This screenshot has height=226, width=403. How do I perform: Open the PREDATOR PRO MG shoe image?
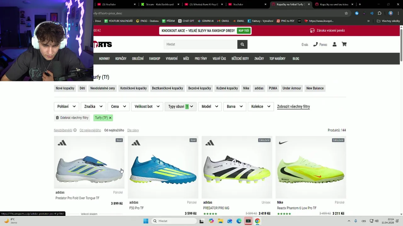(237, 167)
